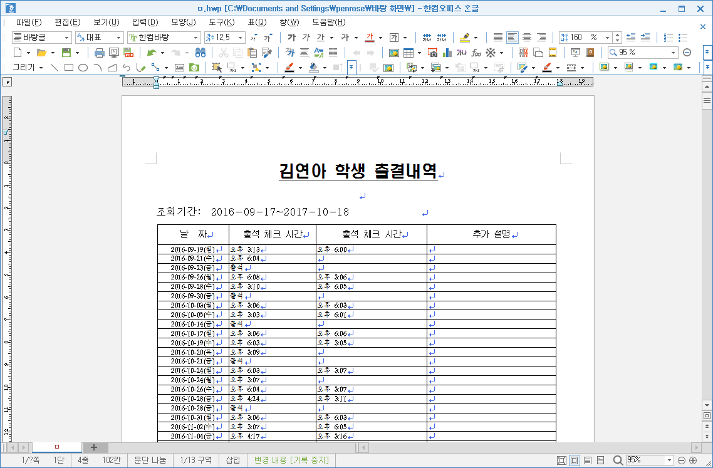Click the screen capture camera icon
The image size is (713, 468).
tap(432, 53)
